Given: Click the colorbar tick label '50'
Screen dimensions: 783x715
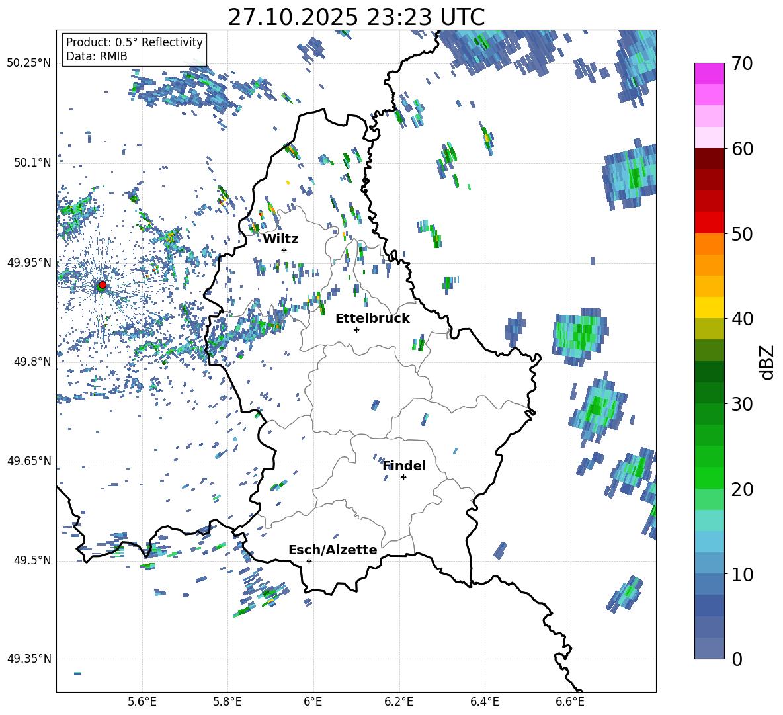Looking at the screenshot, I should 742,234.
